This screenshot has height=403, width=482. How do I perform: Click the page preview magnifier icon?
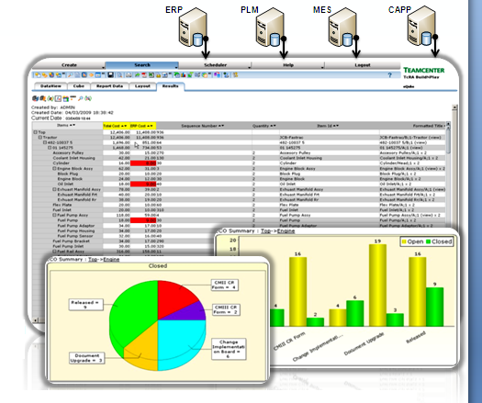tap(119, 75)
